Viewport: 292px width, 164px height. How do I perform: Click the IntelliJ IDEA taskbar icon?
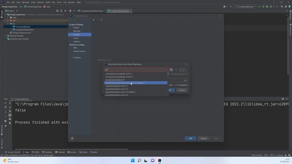pos(159,160)
